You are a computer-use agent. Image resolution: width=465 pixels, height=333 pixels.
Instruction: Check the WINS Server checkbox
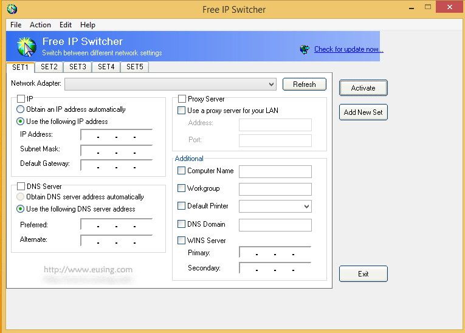click(x=181, y=240)
